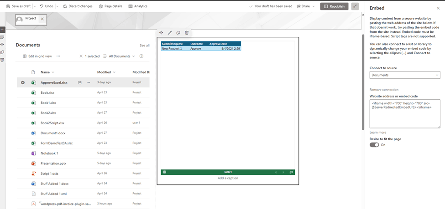The image size is (445, 209).
Task: Open the Connect to source Documents dropdown
Action: [x=405, y=75]
